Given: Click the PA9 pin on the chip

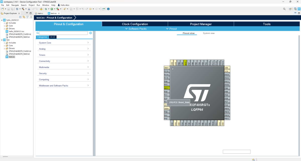Looking at the screenshot, I should pos(227,88).
